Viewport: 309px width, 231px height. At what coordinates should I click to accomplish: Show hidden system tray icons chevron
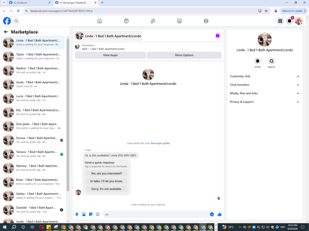(240, 227)
